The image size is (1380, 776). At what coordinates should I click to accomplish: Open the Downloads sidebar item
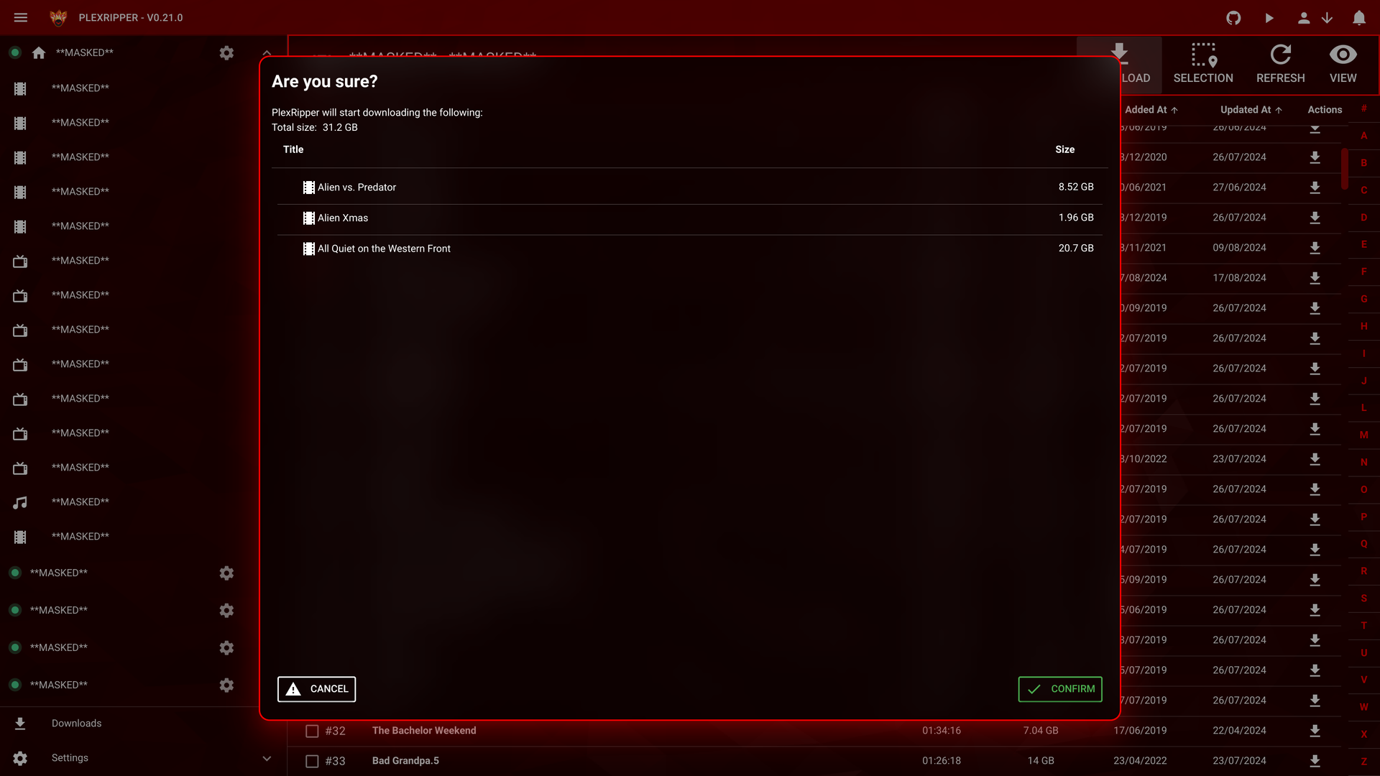click(x=76, y=724)
